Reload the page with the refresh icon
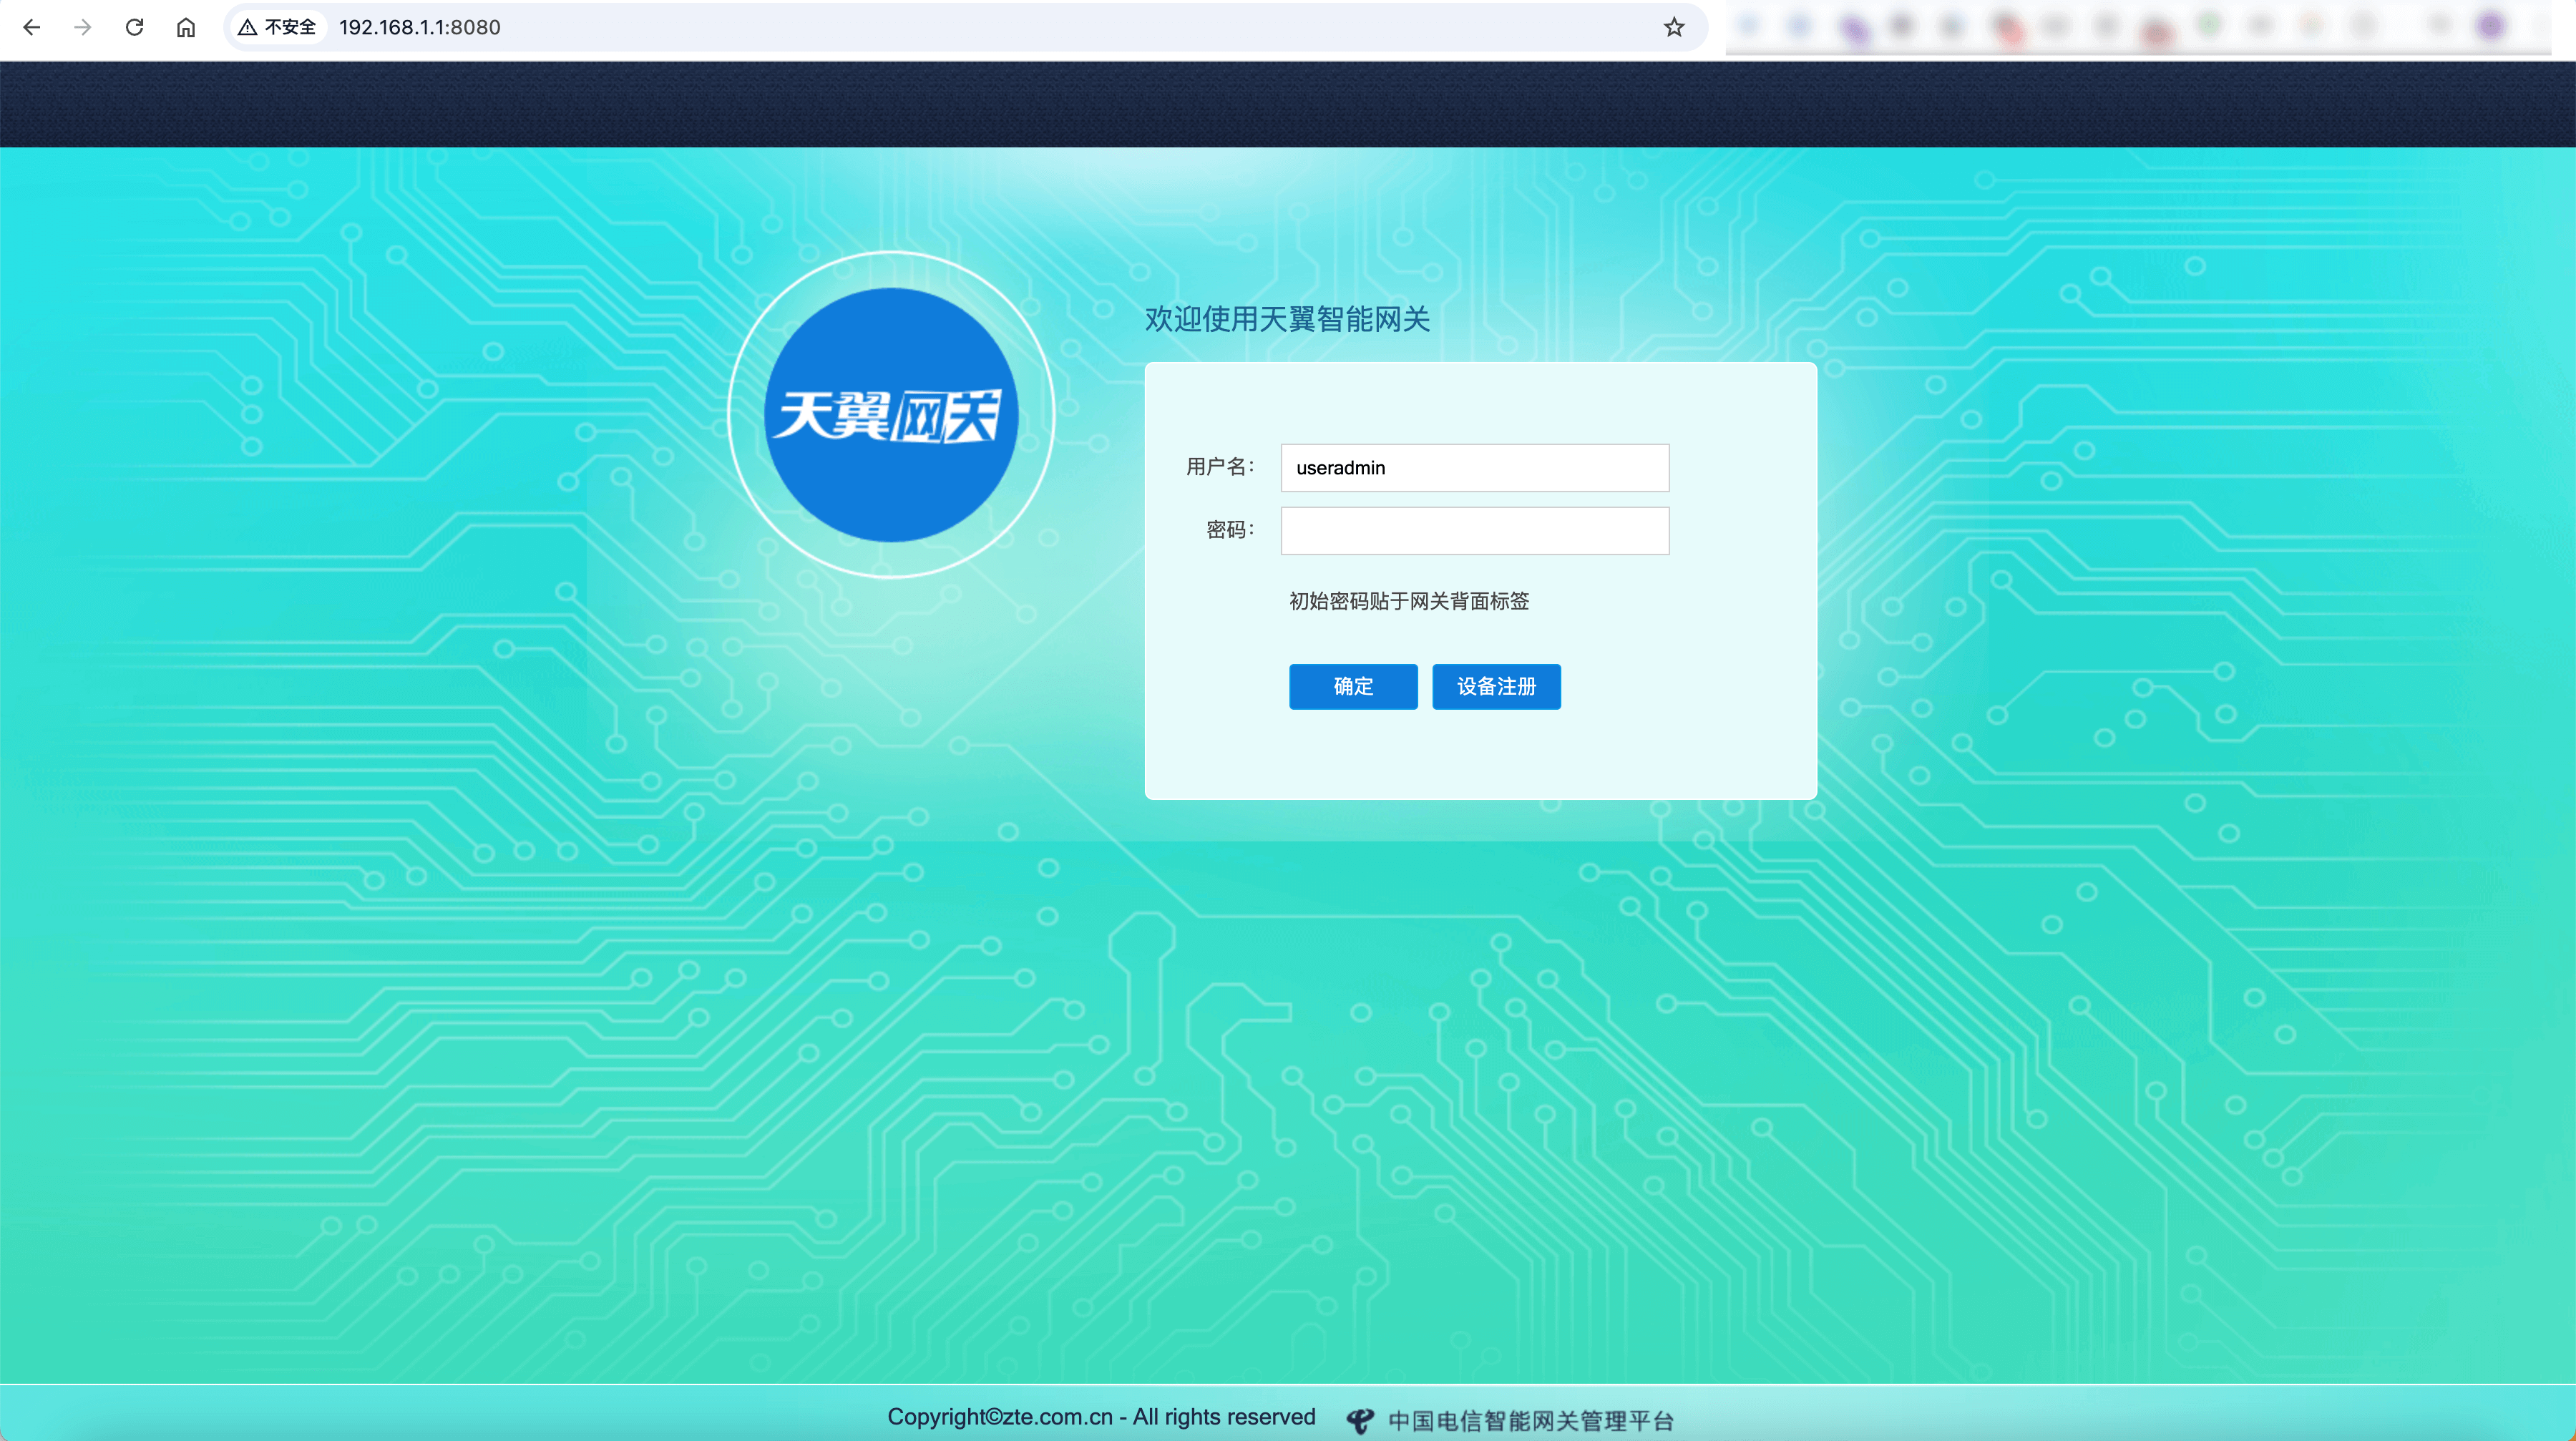This screenshot has width=2576, height=1441. coord(135,27)
